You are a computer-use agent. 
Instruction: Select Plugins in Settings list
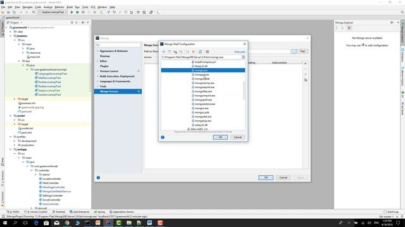[104, 66]
